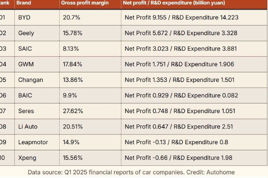Select the 27.62% gross margin value

click(73, 111)
